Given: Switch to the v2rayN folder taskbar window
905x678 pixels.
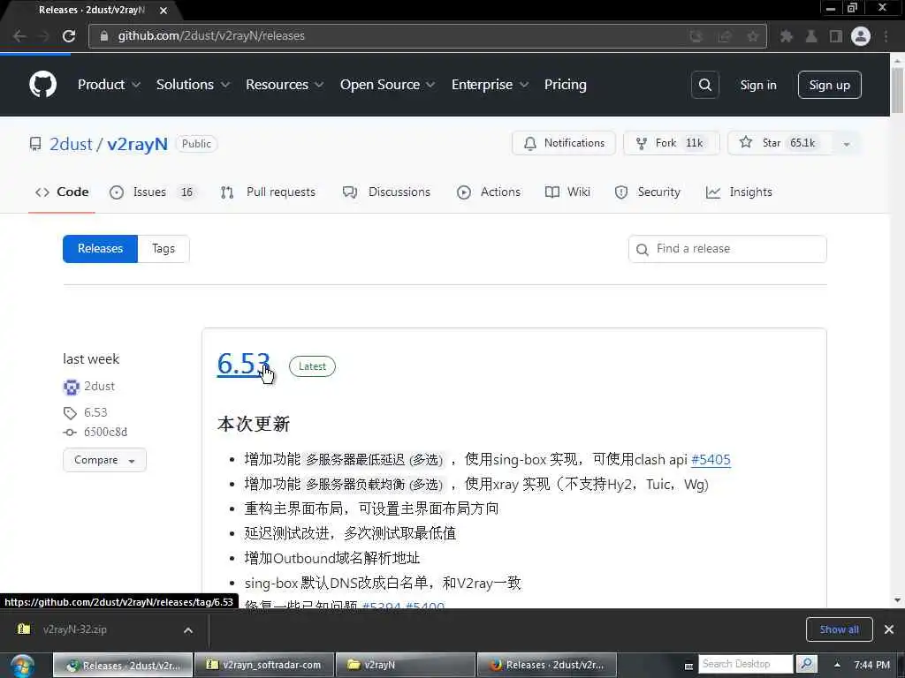Looking at the screenshot, I should point(405,666).
